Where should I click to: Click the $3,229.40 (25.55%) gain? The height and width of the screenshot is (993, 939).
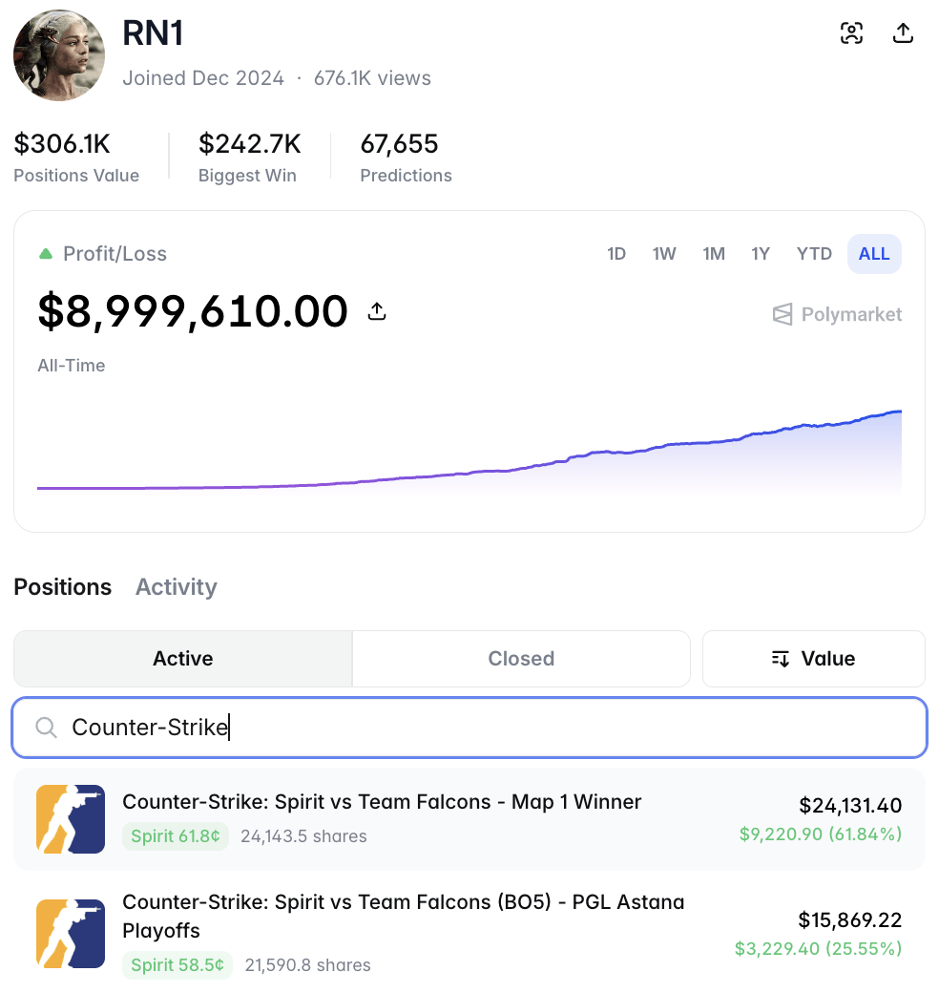click(818, 949)
